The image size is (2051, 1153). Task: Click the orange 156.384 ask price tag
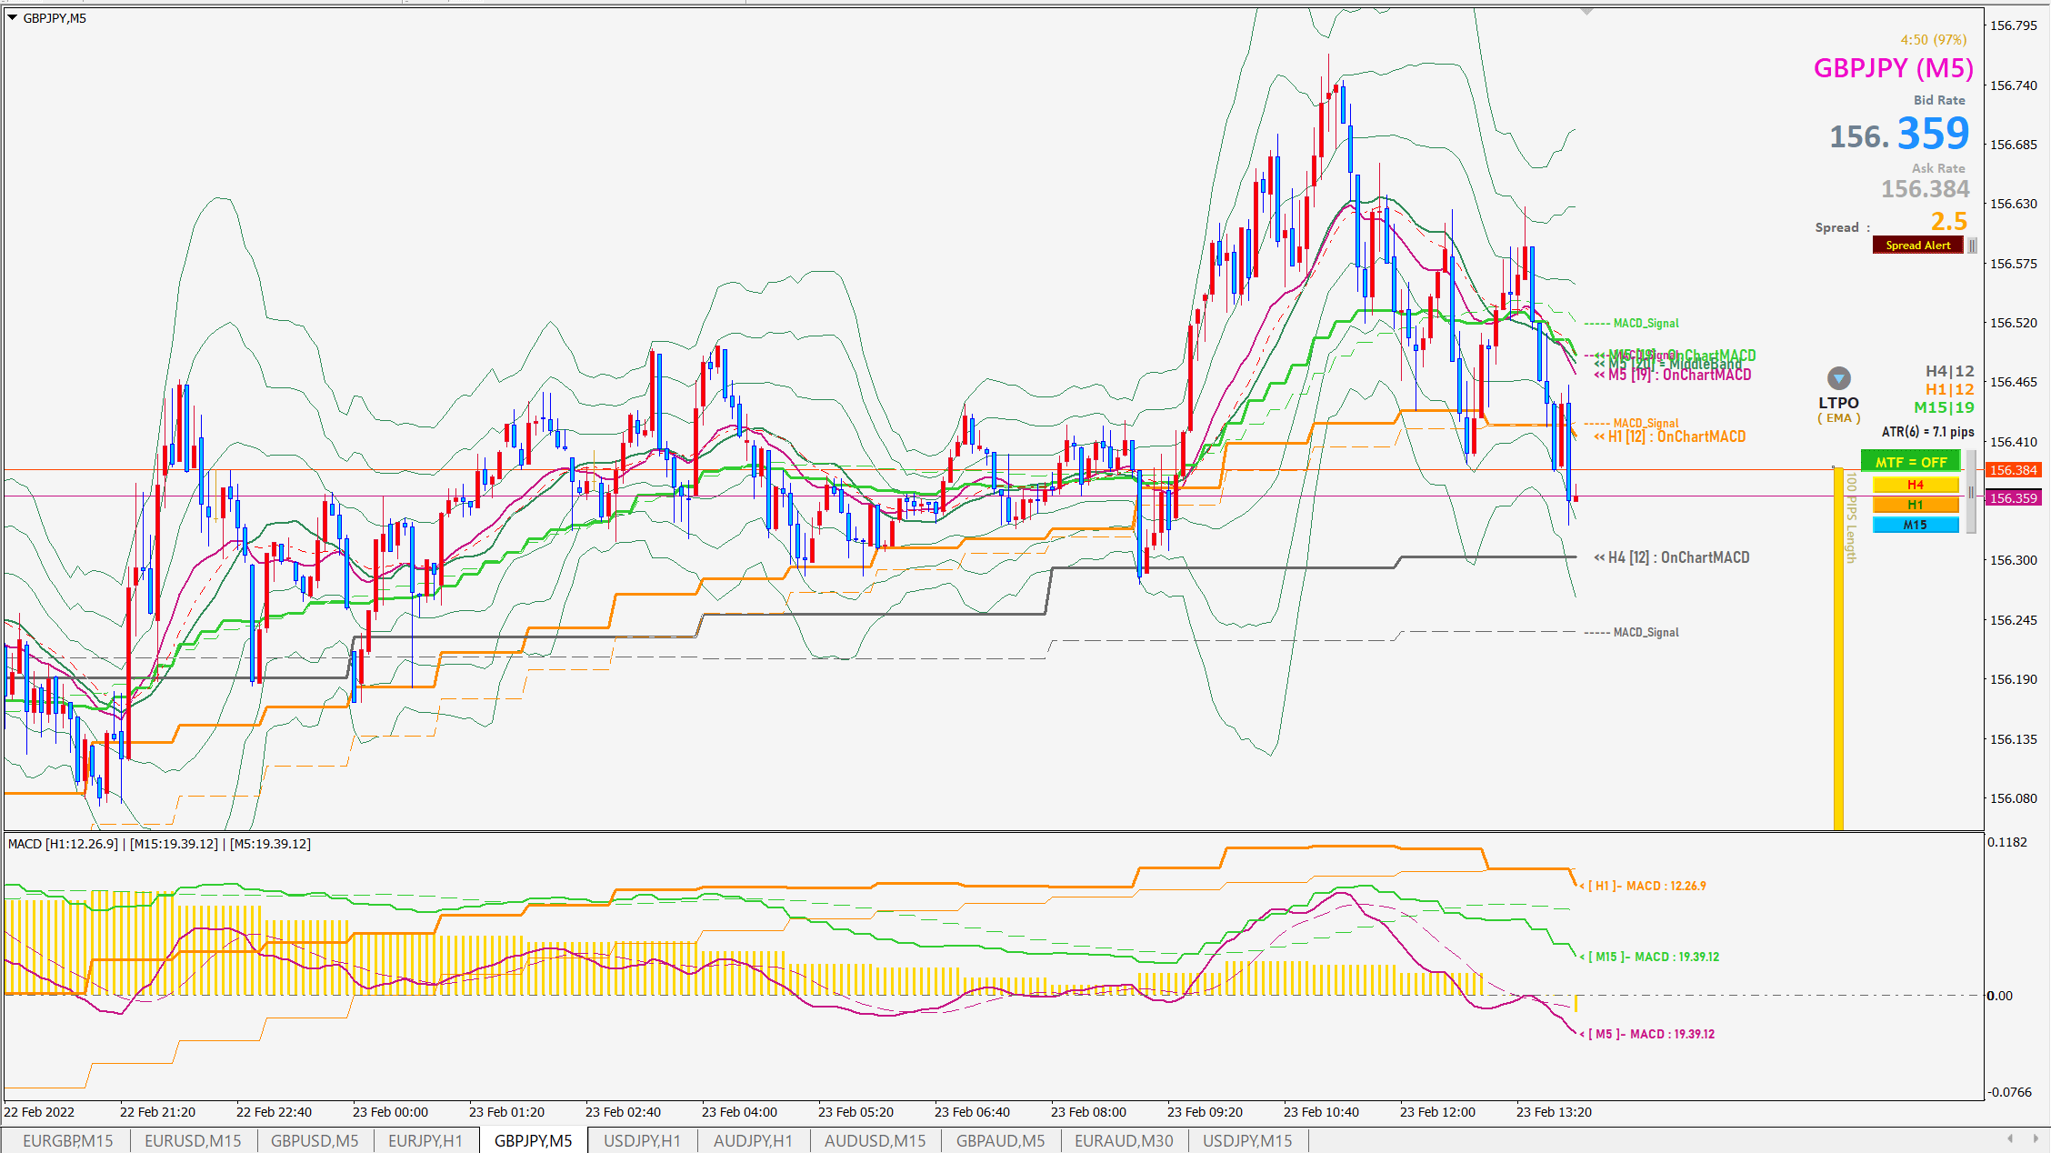(2014, 470)
